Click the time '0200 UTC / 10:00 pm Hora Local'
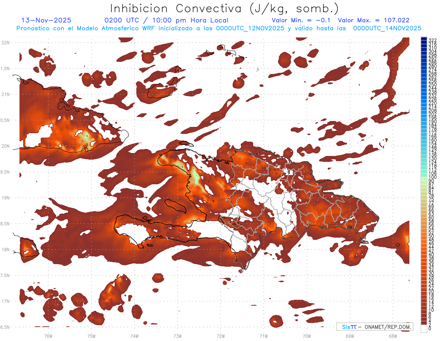This screenshot has height=341, width=441. click(166, 20)
